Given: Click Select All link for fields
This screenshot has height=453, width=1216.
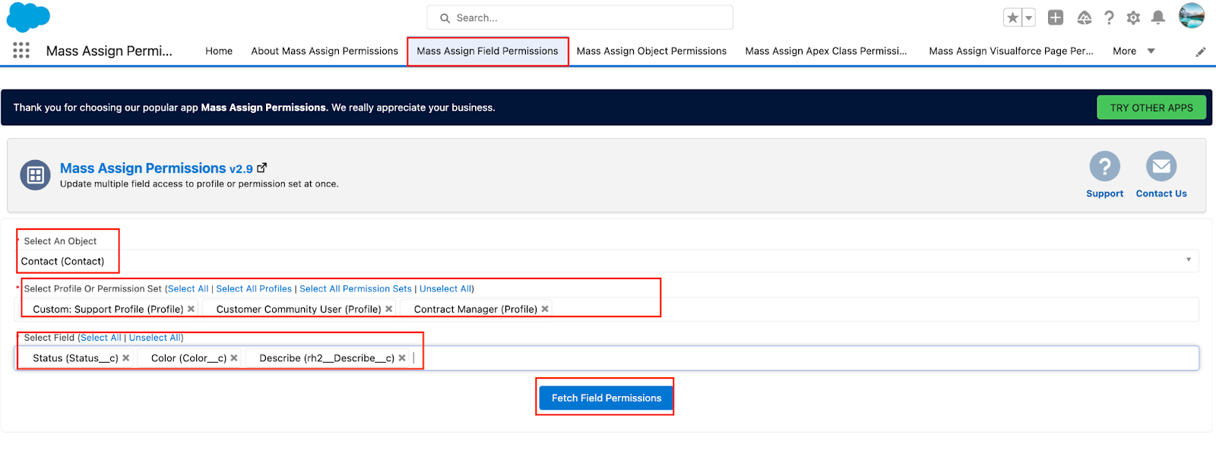Looking at the screenshot, I should point(101,338).
